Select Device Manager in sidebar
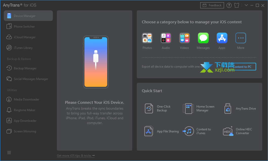The height and width of the screenshot is (161, 268). coord(28,16)
